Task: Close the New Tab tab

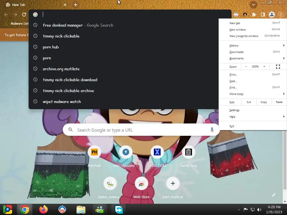Action: pos(65,5)
